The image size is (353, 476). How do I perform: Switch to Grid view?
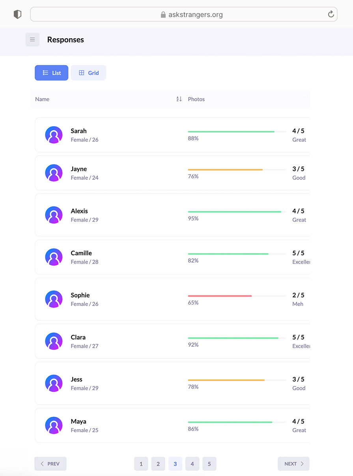(88, 73)
